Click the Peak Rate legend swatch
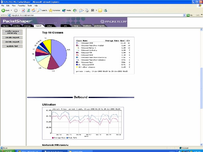This screenshot has height=152, width=203. (67, 138)
